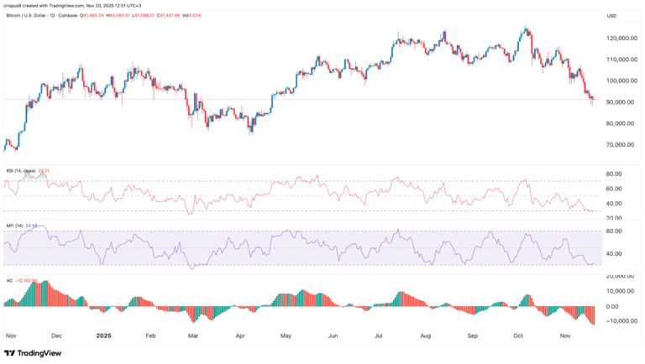Select the 'USD' currency label

[611, 16]
